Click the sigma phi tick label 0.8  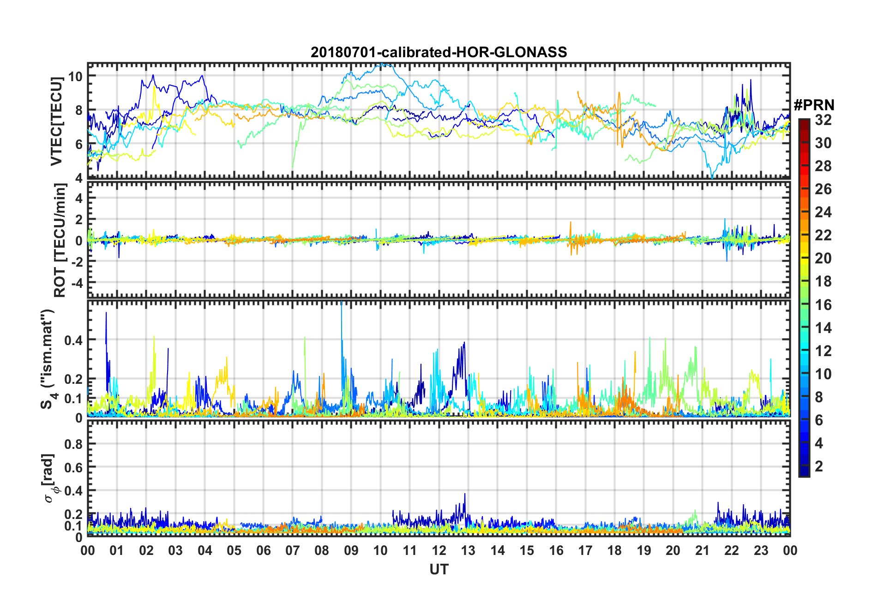pyautogui.click(x=73, y=444)
